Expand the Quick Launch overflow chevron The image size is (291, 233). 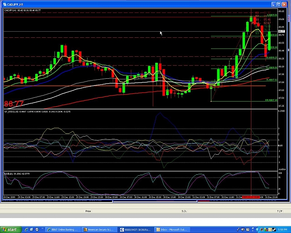tap(42, 228)
